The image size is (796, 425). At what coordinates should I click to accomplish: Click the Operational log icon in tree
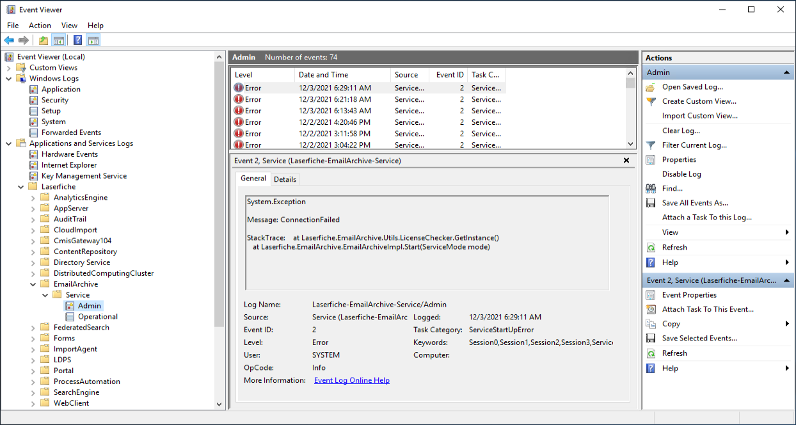click(70, 317)
